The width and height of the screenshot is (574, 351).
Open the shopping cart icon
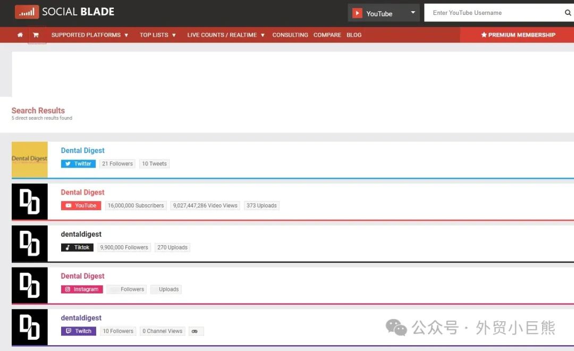[x=36, y=35]
